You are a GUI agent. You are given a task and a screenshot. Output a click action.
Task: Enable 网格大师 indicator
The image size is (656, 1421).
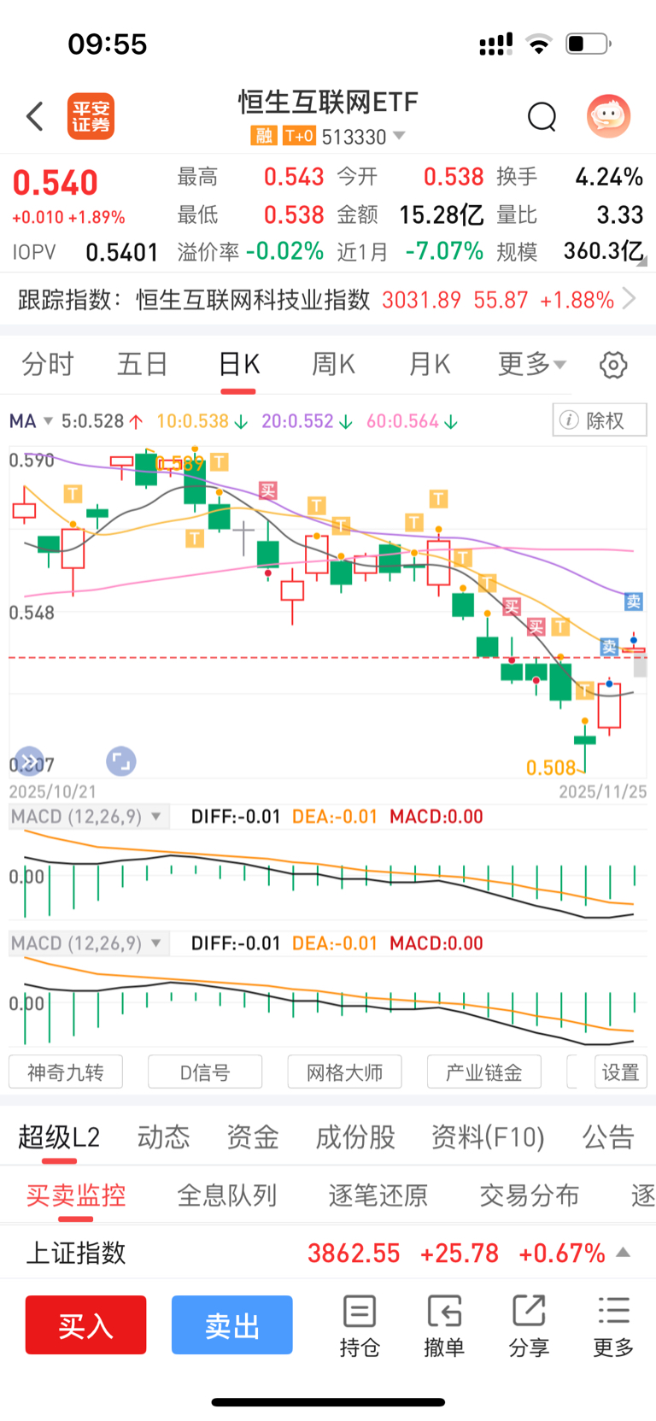pyautogui.click(x=344, y=1072)
